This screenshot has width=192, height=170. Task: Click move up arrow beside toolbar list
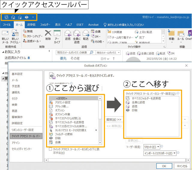coord(185,119)
